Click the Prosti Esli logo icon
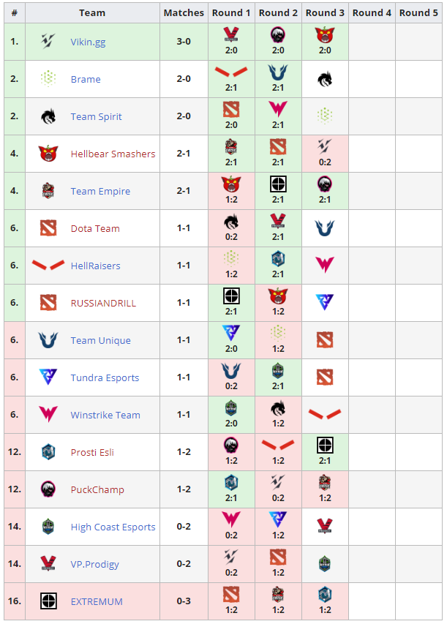Viewport: 447px width, 624px height. coord(48,452)
